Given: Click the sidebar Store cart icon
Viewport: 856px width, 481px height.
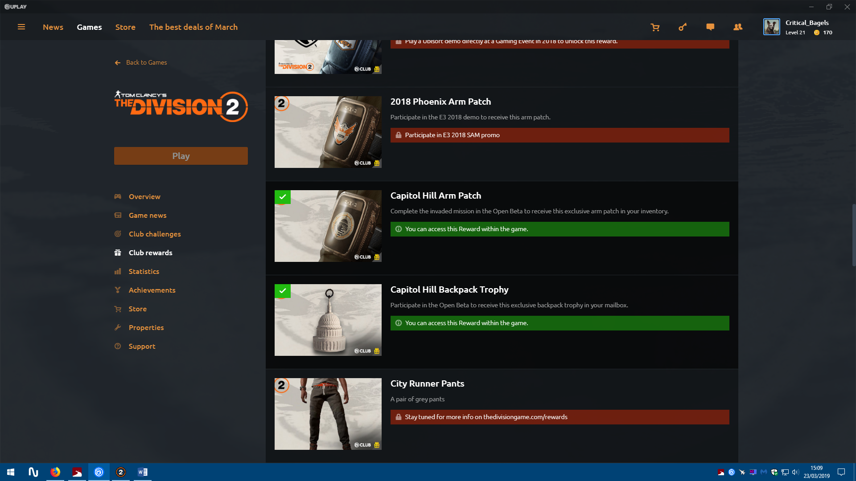Looking at the screenshot, I should click(x=118, y=309).
